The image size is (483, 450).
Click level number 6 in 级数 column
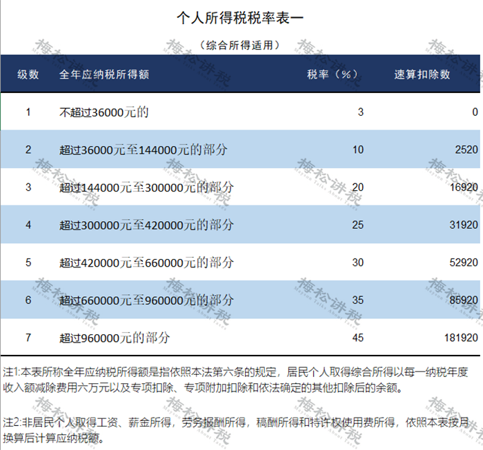(28, 300)
